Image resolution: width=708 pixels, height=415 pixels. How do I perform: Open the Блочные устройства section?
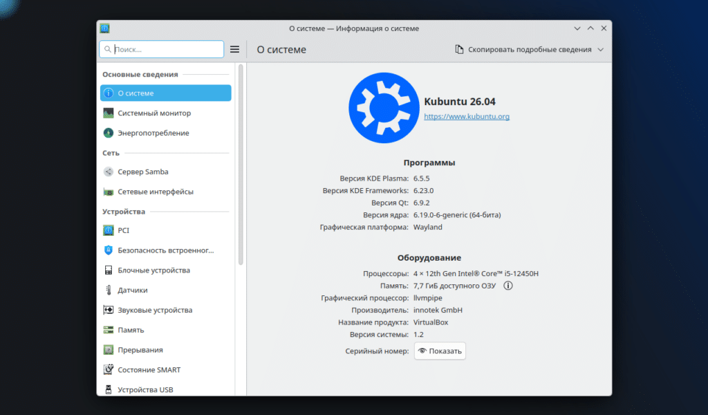pos(109,270)
